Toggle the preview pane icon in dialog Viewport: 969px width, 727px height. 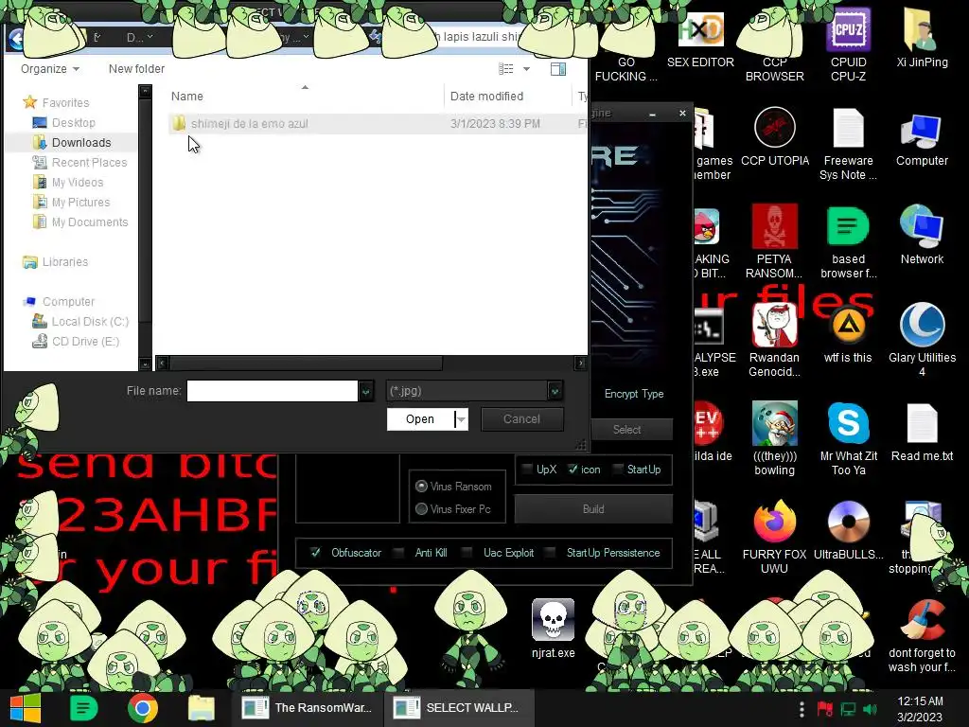coord(558,68)
